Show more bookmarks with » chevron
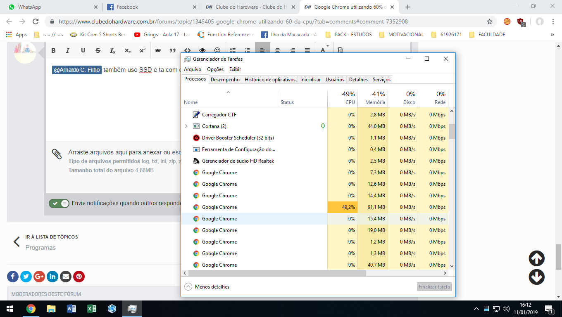Image resolution: width=562 pixels, height=317 pixels. (552, 35)
